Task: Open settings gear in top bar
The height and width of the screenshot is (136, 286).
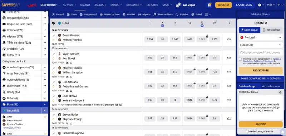Action: point(260,5)
